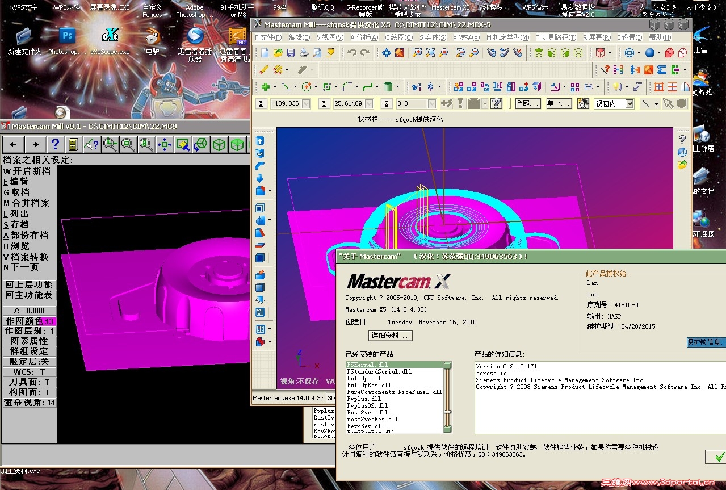Toggle the 3D mode indicator in X5 status bar
The image size is (726, 490).
(332, 398)
